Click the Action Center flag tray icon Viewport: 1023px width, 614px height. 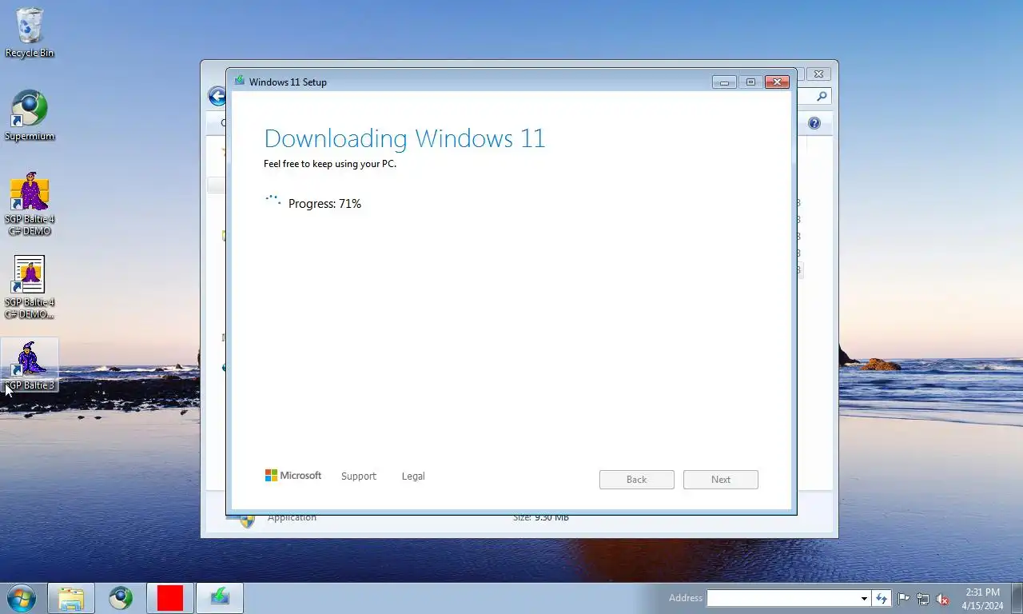[904, 598]
